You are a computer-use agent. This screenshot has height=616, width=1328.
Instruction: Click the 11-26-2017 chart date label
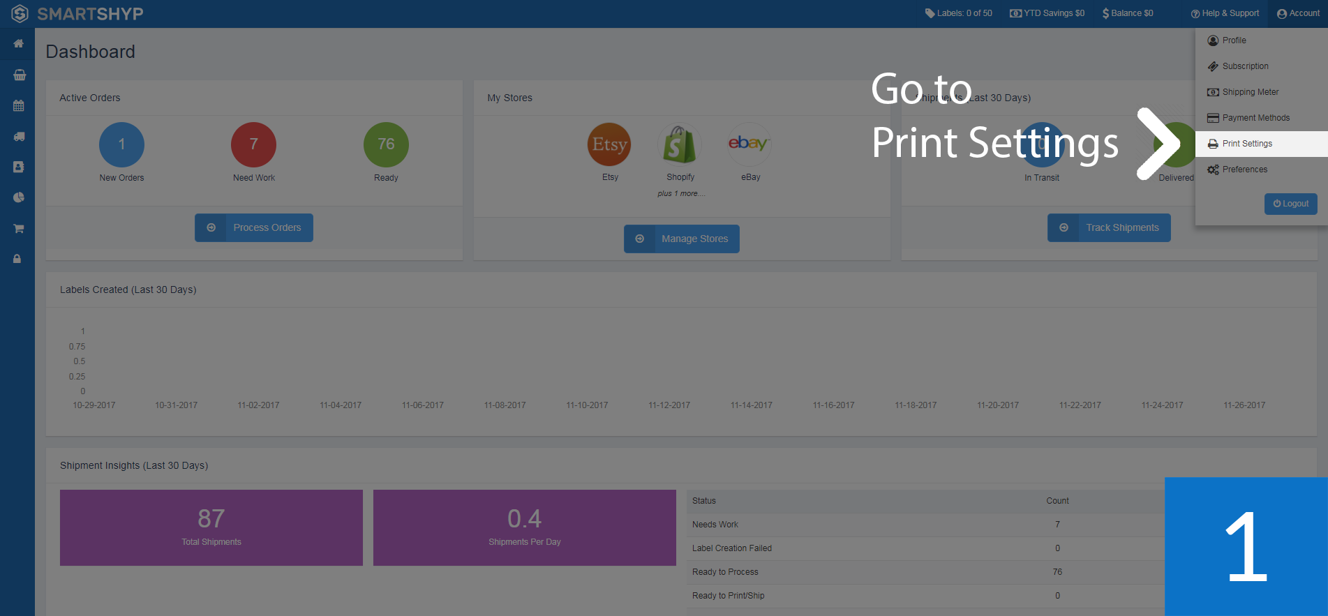click(x=1244, y=405)
